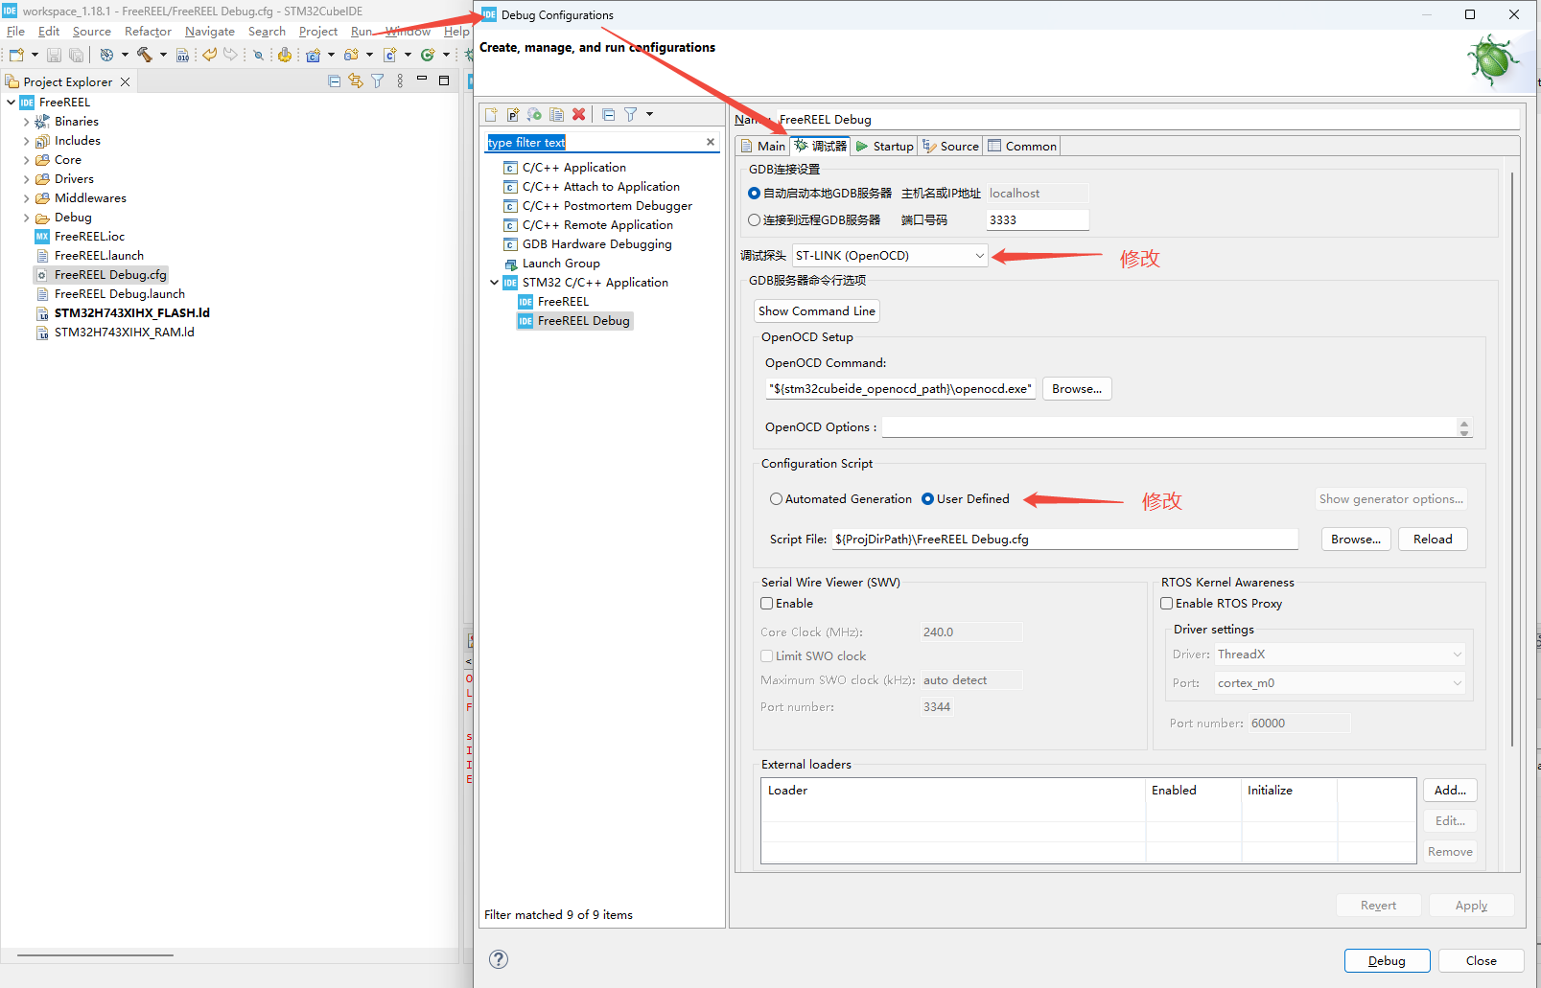Click the Save icon in IDE toolbar
Screen dimensions: 1541x988
point(55,55)
